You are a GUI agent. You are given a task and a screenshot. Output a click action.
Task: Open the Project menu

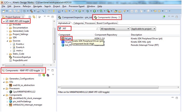pyautogui.click(x=57, y=6)
